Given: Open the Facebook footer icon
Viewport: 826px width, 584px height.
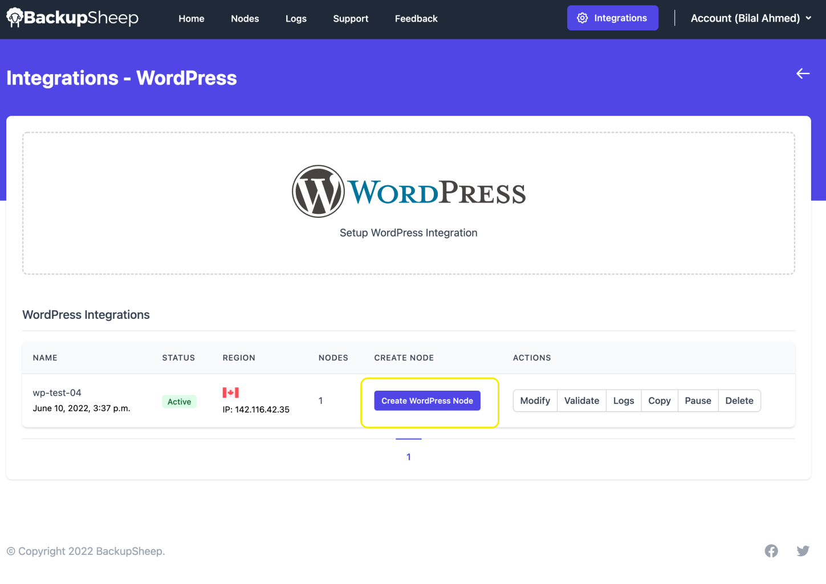Looking at the screenshot, I should coord(771,551).
